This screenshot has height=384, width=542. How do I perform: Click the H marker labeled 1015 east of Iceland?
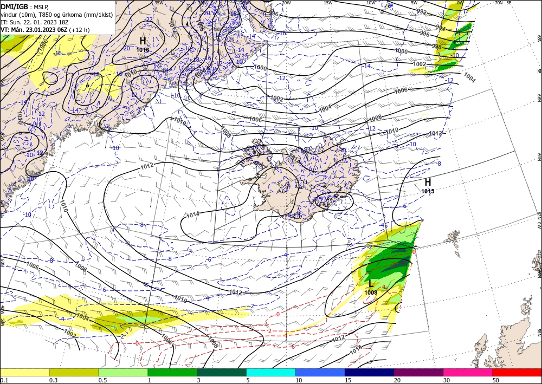(428, 182)
